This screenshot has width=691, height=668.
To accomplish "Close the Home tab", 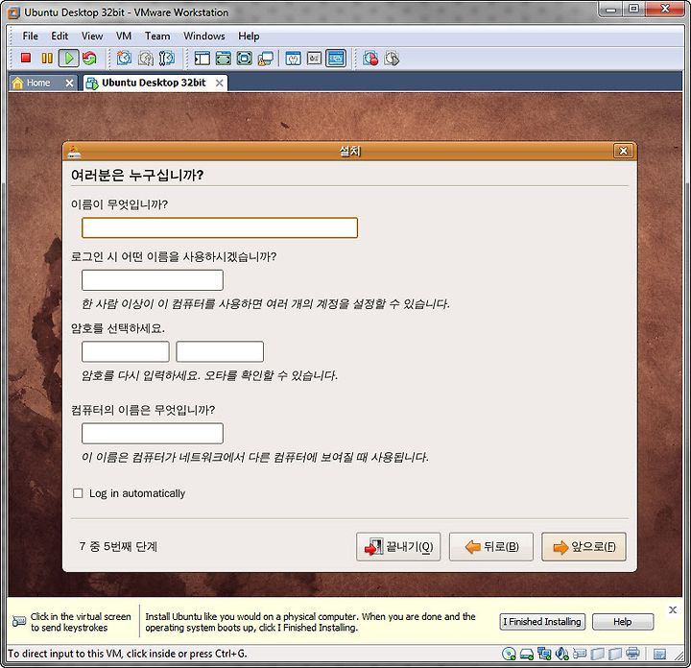I will (70, 83).
